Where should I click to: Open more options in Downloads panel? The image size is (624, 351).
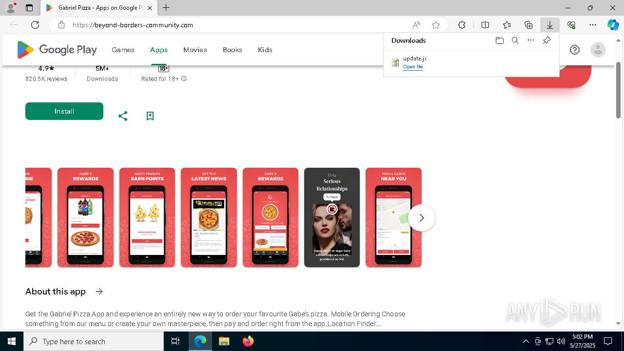click(531, 40)
